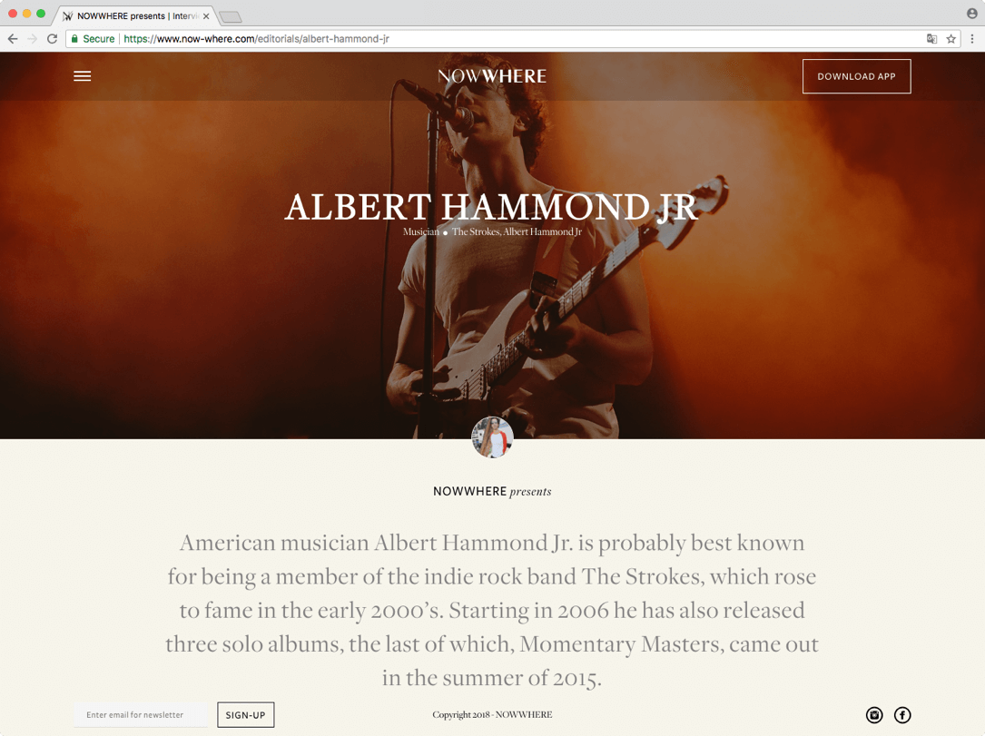Viewport: 985px width, 736px height.
Task: Click the author's circular avatar thumbnail
Action: 492,437
